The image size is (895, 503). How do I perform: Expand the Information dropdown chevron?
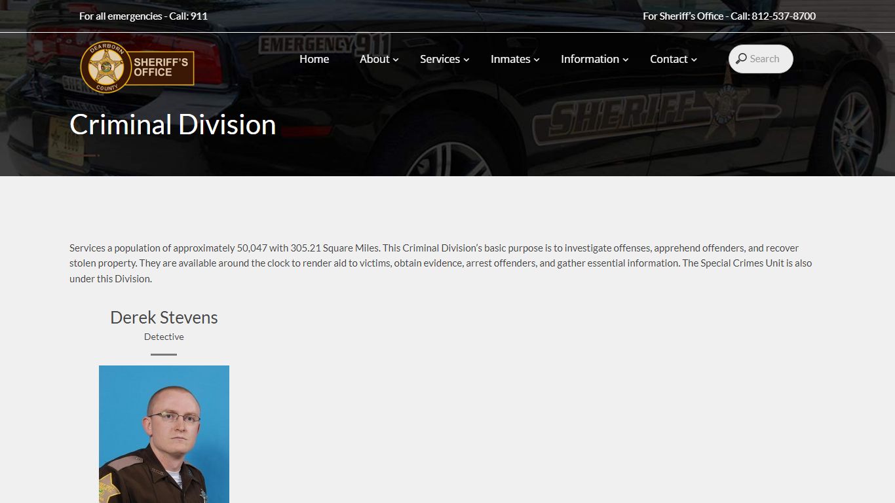coord(626,60)
